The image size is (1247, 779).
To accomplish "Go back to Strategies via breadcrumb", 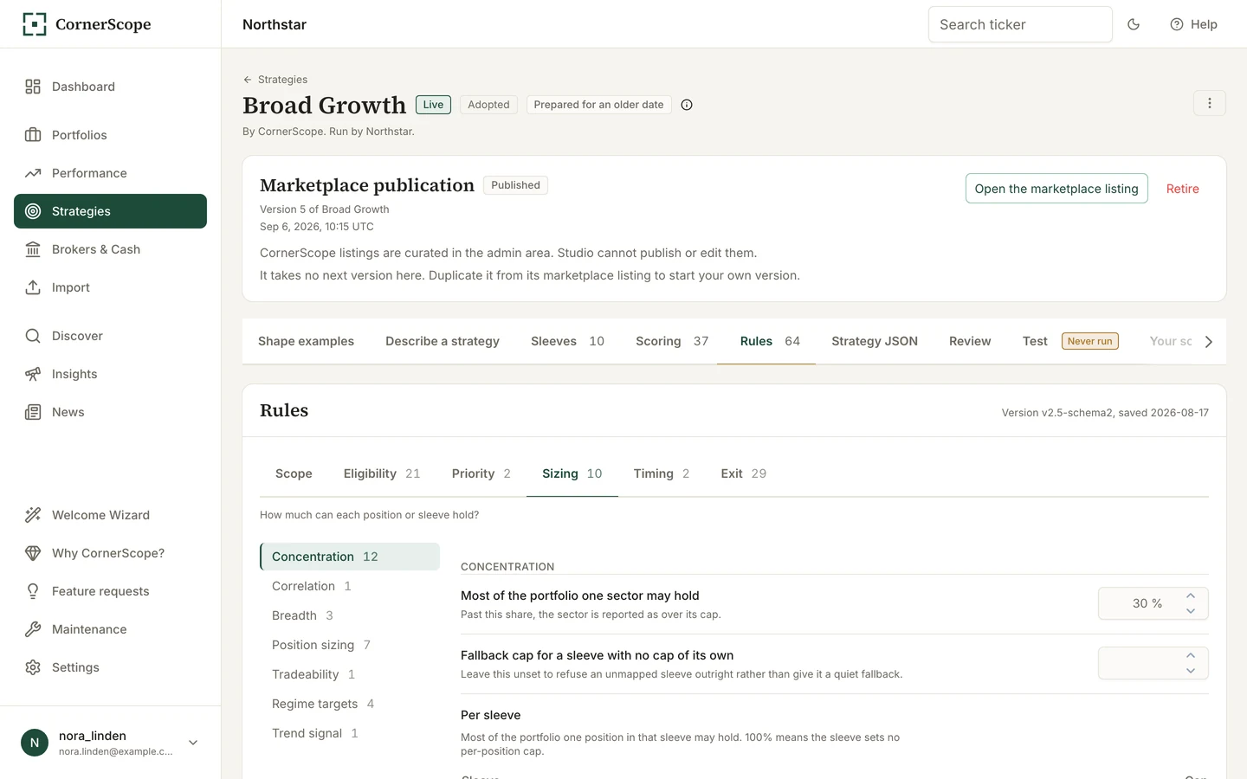I will click(275, 80).
